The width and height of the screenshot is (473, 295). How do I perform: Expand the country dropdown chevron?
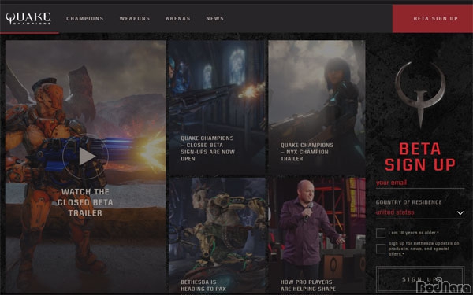coord(460,213)
